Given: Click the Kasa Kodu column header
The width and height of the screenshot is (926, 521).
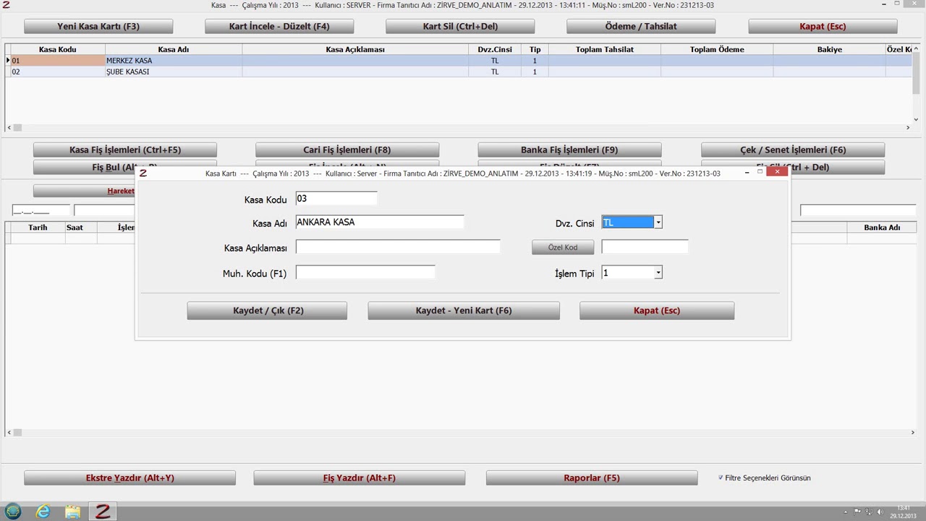Looking at the screenshot, I should pos(57,49).
